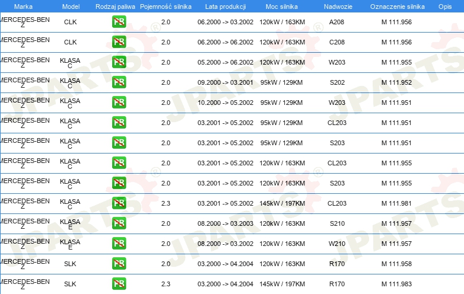
Task: Click fuel icon in SLK M 111.983 row
Action: tap(119, 284)
